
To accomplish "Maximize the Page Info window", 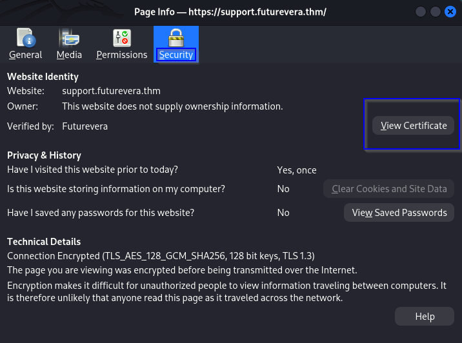I will 435,12.
